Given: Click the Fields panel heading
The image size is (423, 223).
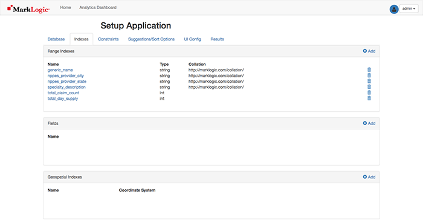Looking at the screenshot, I should 53,123.
